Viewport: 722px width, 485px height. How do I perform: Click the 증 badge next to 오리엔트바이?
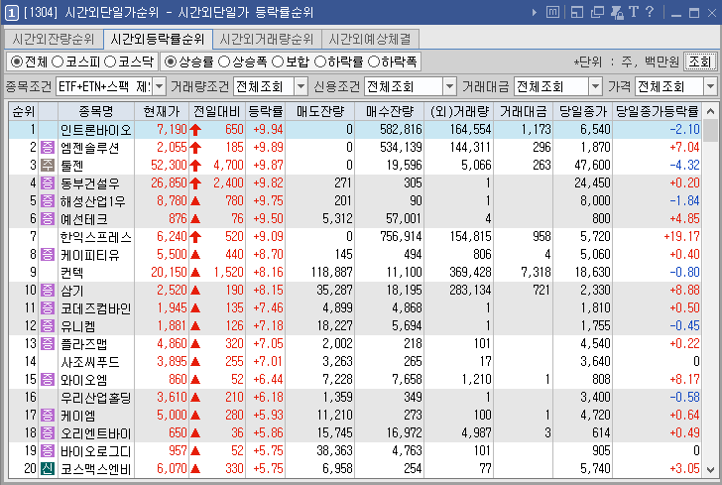coord(48,433)
